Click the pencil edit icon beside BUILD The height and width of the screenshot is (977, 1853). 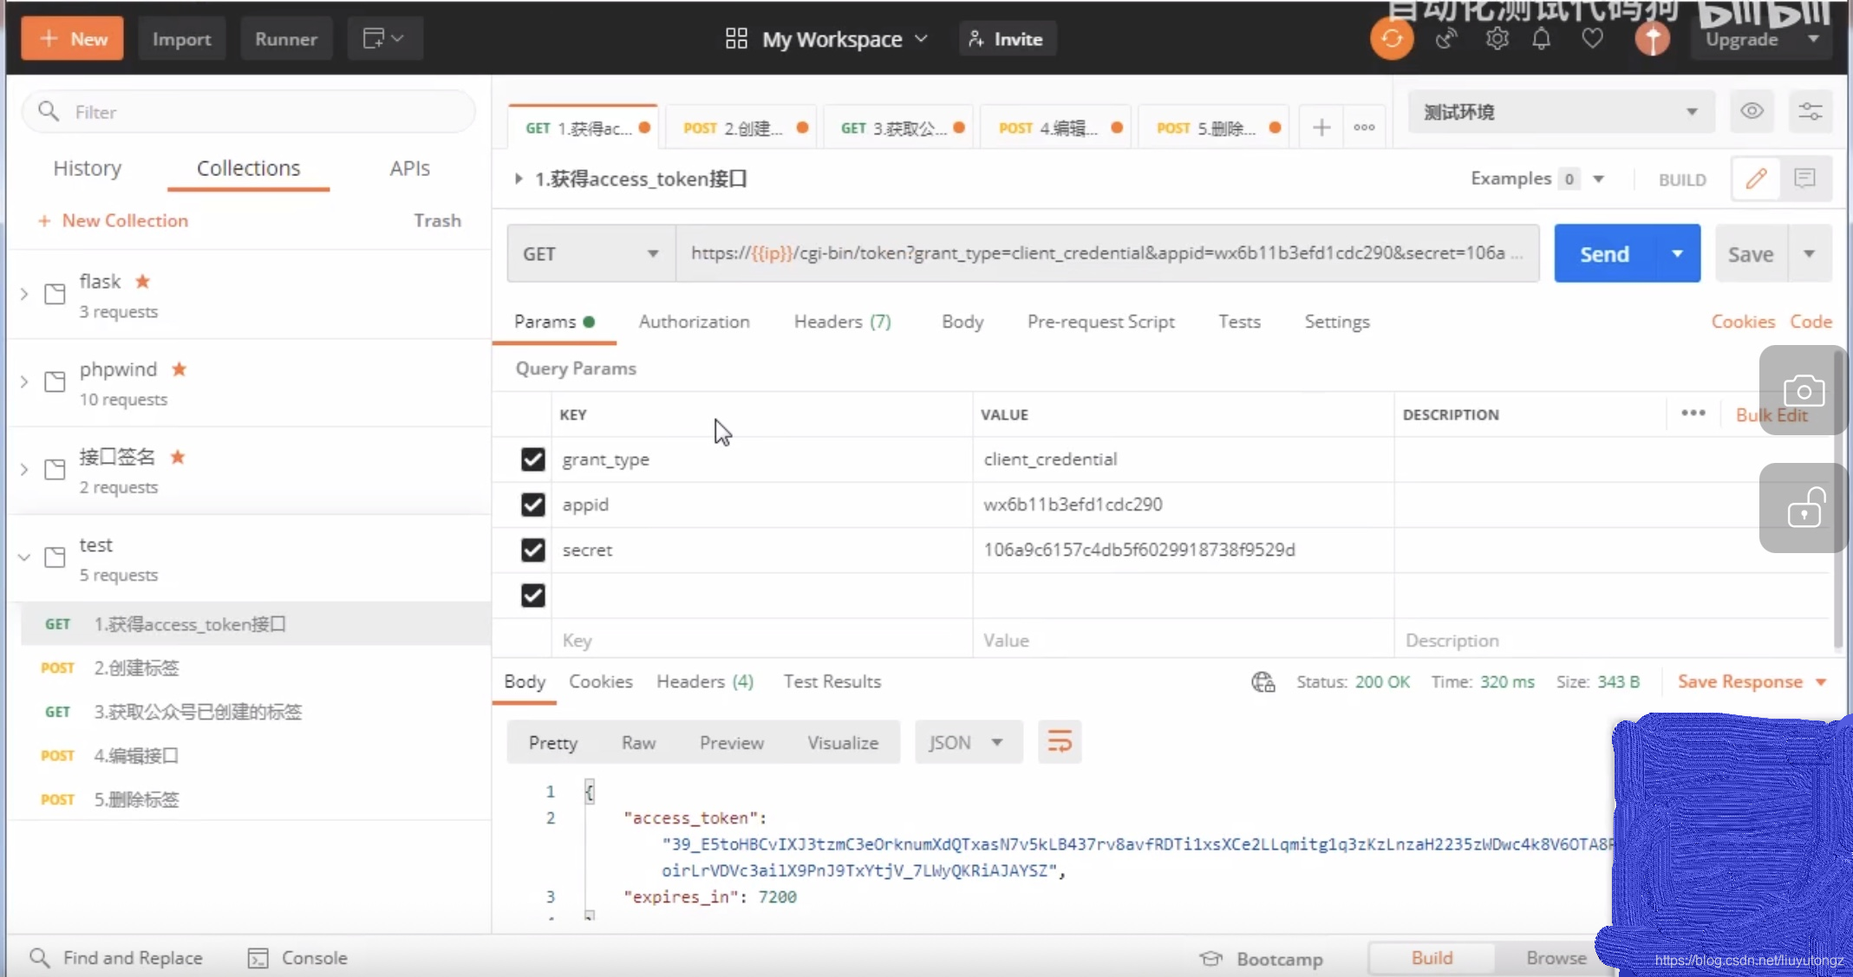1756,179
